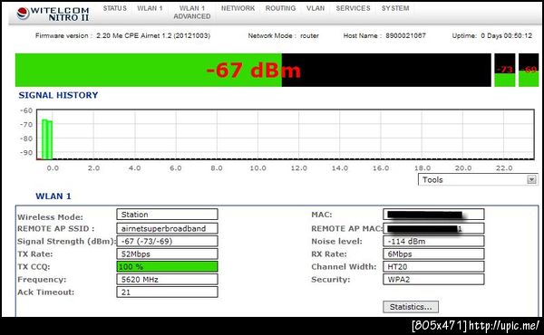Switch to the SERVICES tab
Viewport: 544px width, 335px height.
pyautogui.click(x=353, y=8)
